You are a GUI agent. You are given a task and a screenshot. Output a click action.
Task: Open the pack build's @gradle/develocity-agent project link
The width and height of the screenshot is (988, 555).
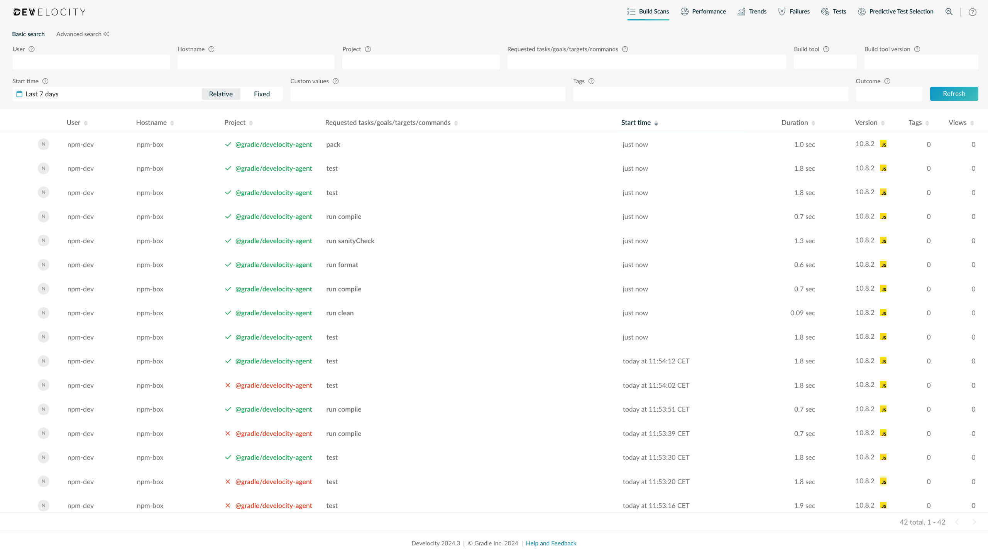[x=274, y=145]
